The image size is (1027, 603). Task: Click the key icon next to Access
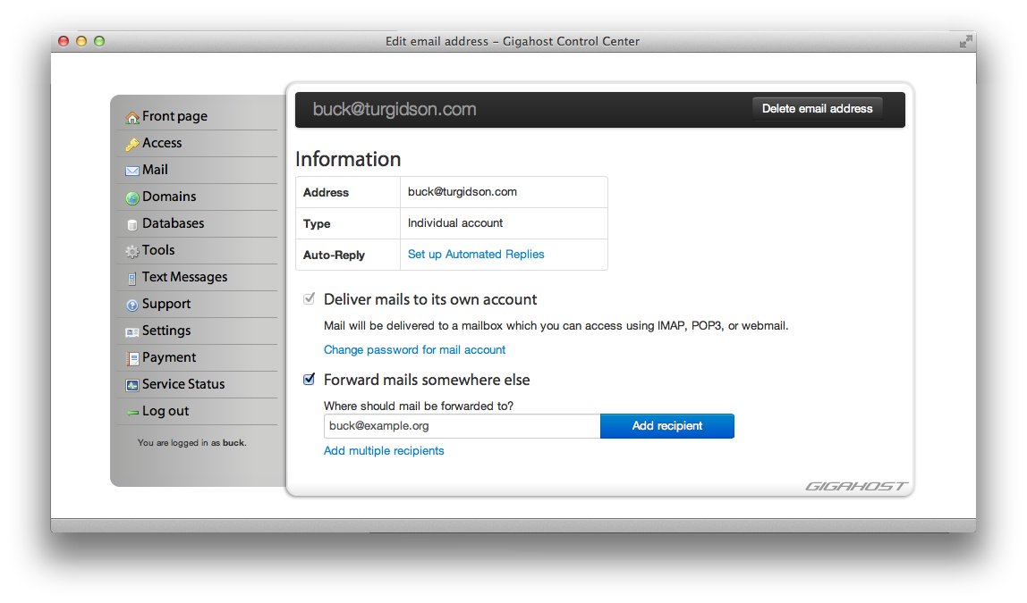pos(132,144)
